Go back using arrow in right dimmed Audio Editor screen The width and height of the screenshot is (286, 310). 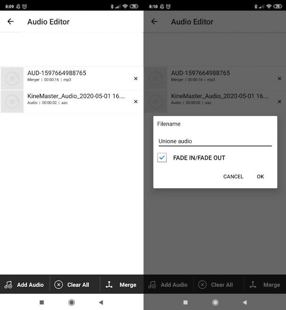coord(154,22)
